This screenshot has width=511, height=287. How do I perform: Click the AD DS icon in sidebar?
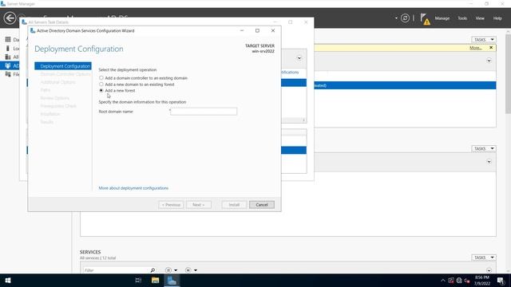tap(8, 65)
